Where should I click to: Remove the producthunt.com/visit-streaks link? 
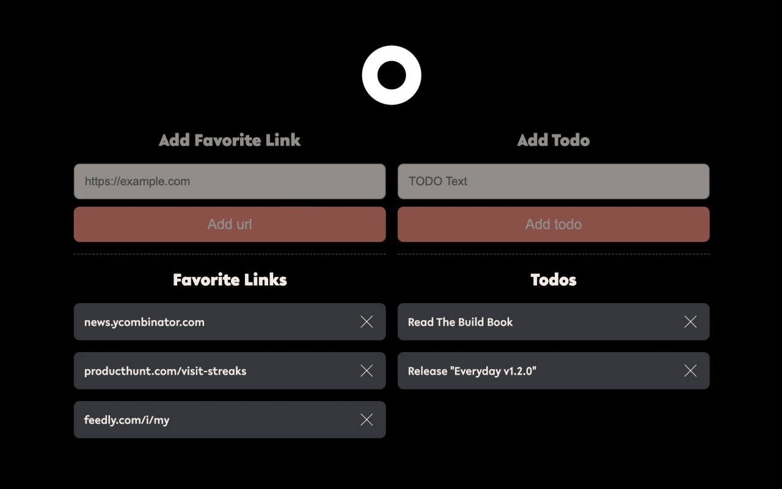(x=367, y=370)
